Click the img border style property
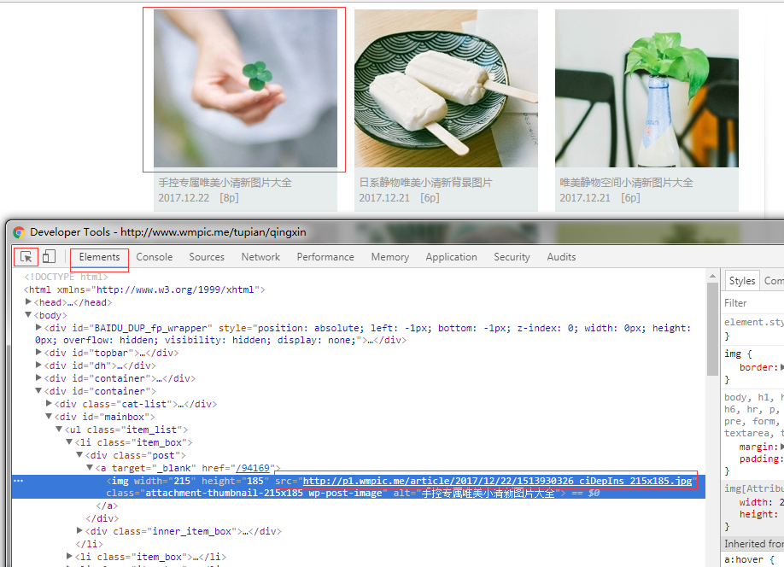784x567 pixels. click(758, 367)
